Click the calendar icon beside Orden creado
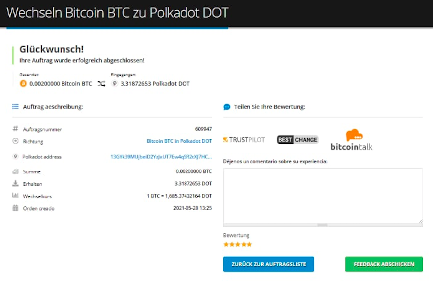 pyautogui.click(x=15, y=208)
